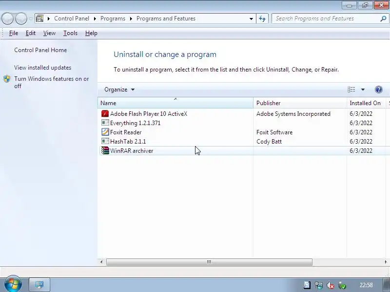Change view using the view layout icon
Viewport: 390px width, 292px height.
[351, 90]
